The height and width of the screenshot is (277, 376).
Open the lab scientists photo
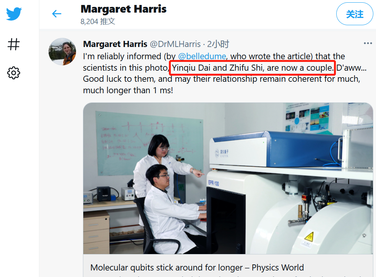coord(228,178)
